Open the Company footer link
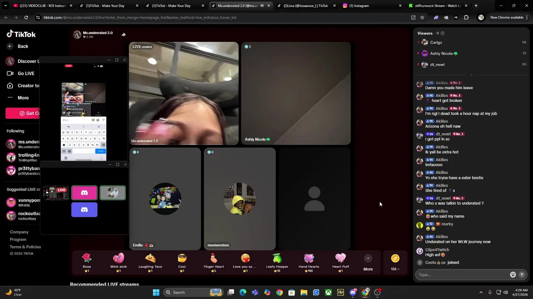Viewport: 533px width, 299px height. (x=19, y=232)
